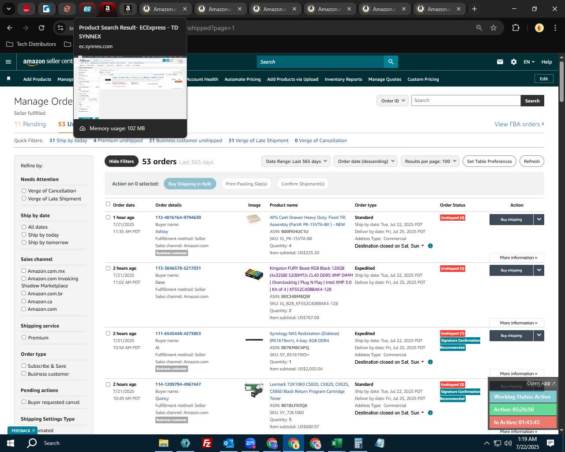
Task: Click the magnifier search button in Seller Central header
Action: (391, 62)
